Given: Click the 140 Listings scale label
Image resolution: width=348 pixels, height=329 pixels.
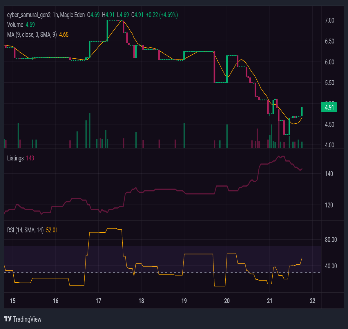Looking at the screenshot, I should (329, 174).
